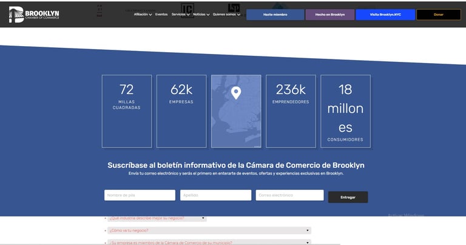Click the Hecho en Brooklyn button
466x245 pixels.
coord(330,15)
